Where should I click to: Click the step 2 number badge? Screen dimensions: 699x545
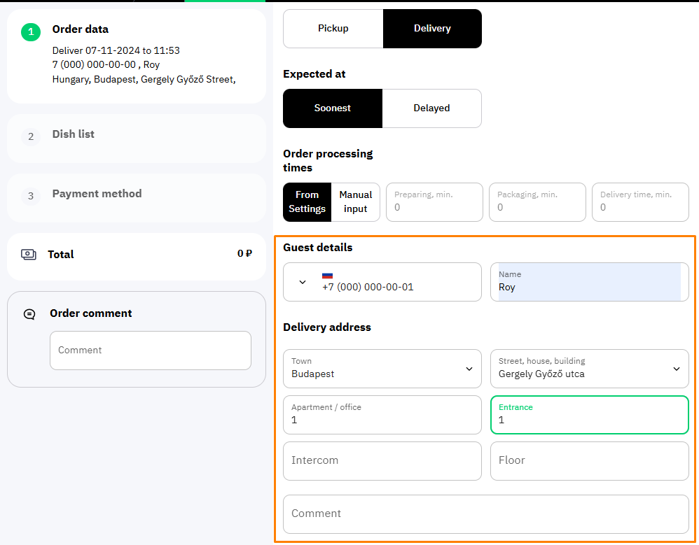point(31,136)
